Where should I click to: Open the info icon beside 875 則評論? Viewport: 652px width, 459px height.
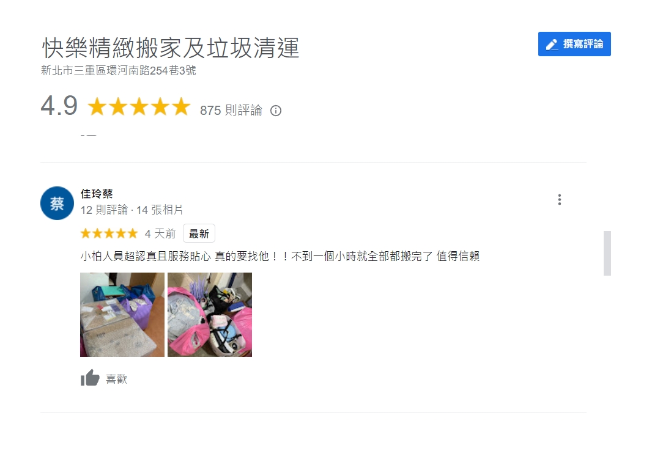click(x=276, y=111)
